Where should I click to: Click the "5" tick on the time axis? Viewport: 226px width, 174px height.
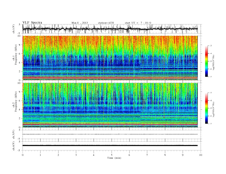pos(112,155)
